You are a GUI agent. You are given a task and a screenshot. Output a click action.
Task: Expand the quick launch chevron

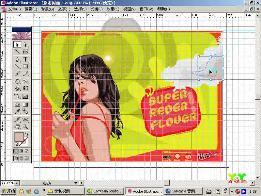click(44, 190)
